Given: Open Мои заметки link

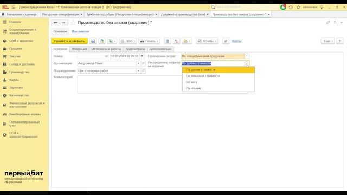Looking at the screenshot, I should point(80,31).
